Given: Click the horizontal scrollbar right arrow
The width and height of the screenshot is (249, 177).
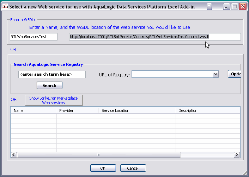Looking at the screenshot, I should 237,155.
